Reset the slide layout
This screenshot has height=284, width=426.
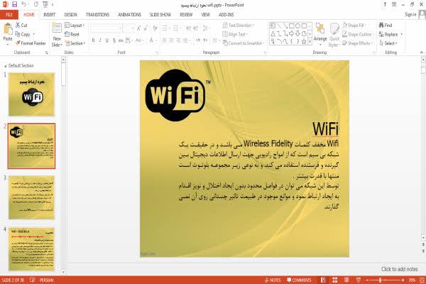[x=72, y=34]
